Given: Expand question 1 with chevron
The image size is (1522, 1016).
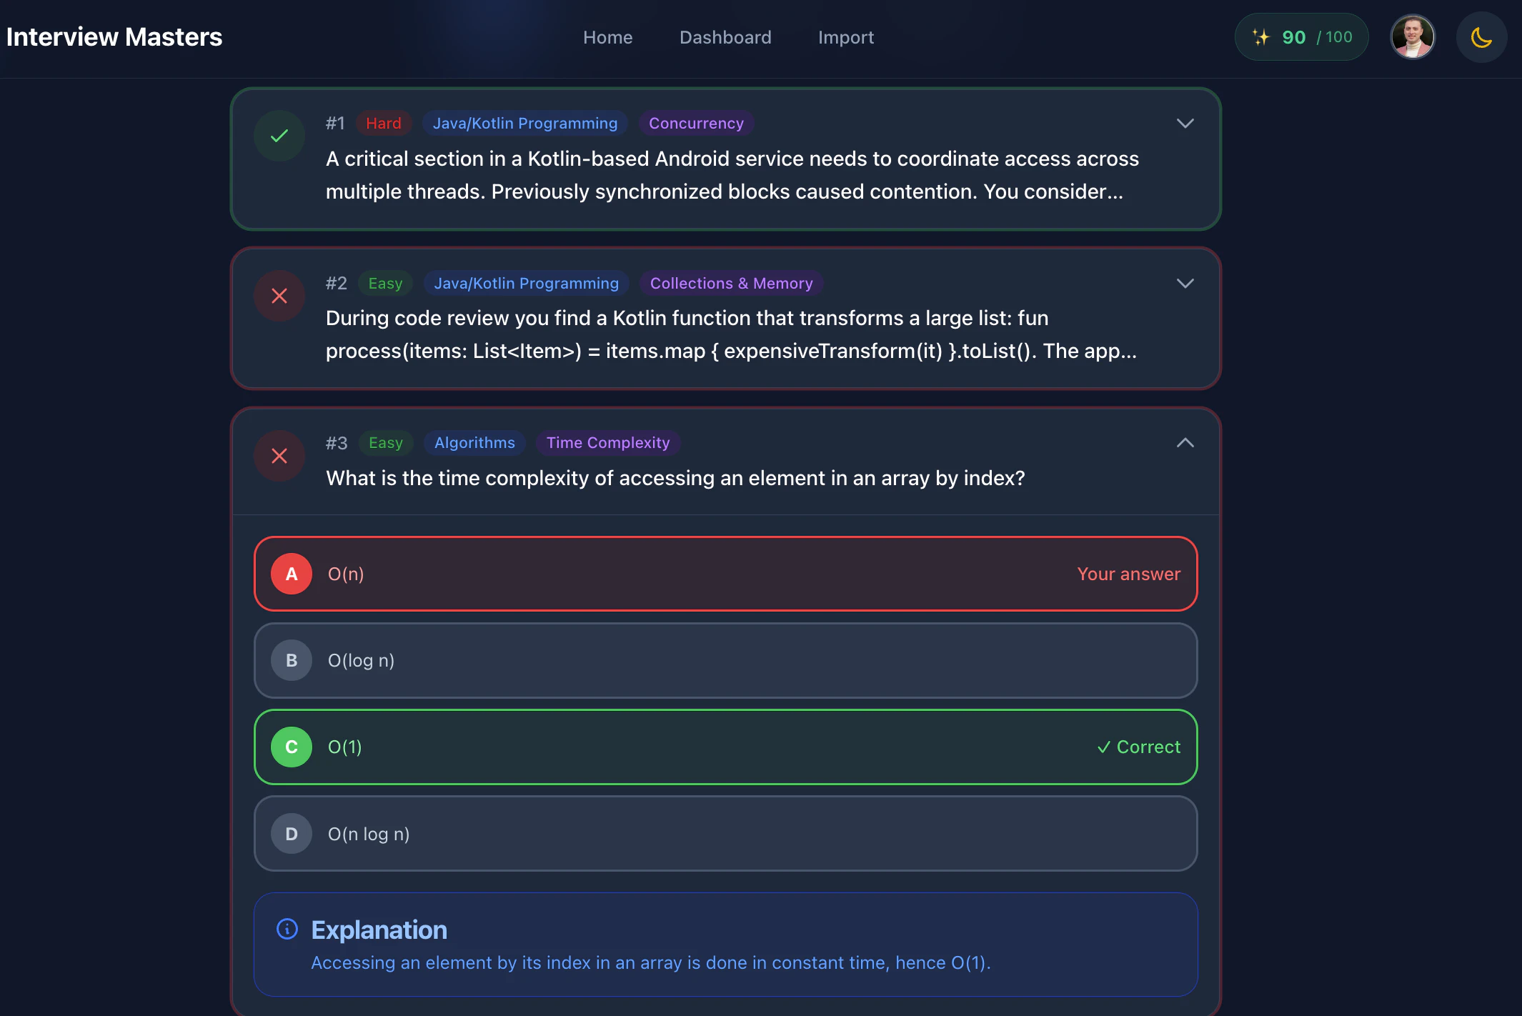Looking at the screenshot, I should (x=1185, y=124).
